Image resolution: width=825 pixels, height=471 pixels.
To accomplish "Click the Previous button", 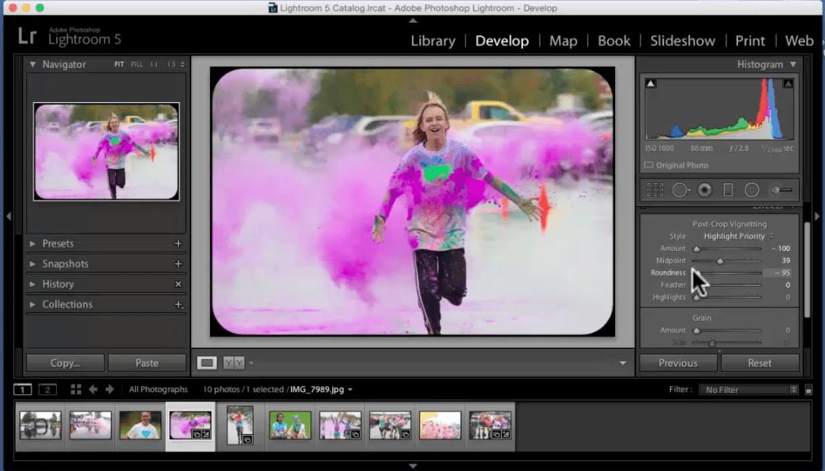I will (678, 363).
